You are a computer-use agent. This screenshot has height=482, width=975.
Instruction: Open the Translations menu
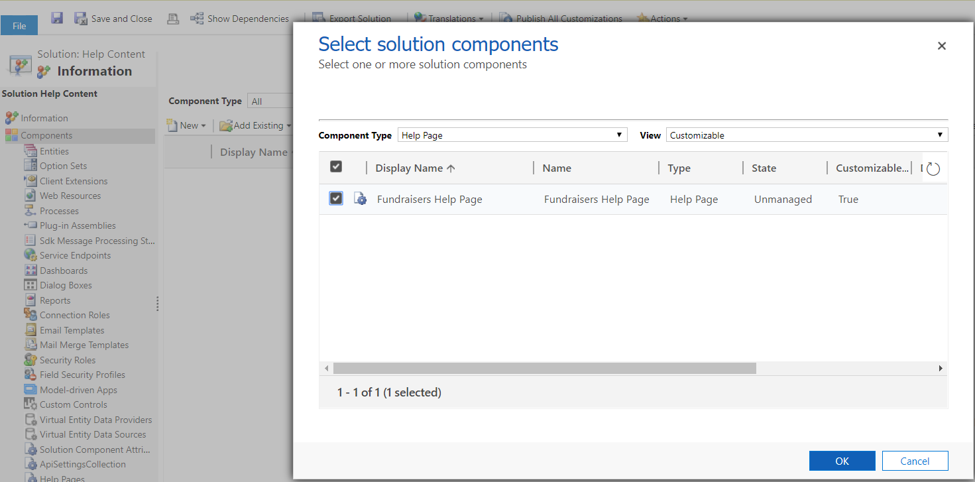pyautogui.click(x=449, y=18)
